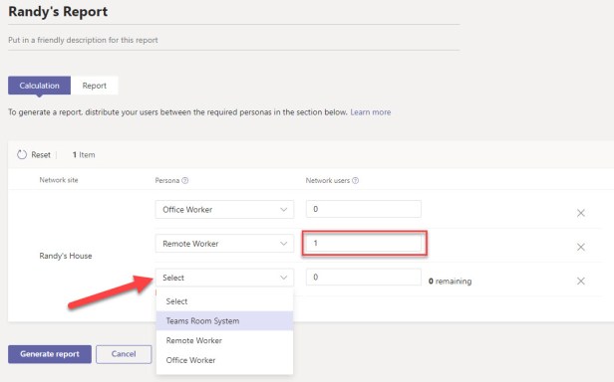Click the 0 remaining text
The width and height of the screenshot is (614, 382).
coord(450,282)
